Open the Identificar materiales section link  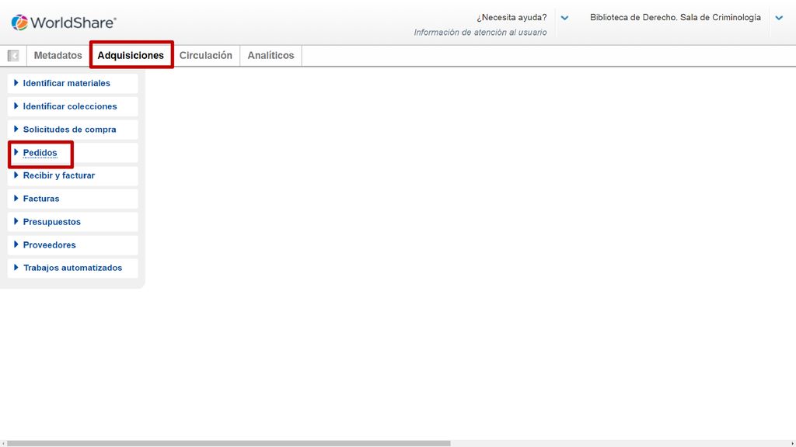pyautogui.click(x=67, y=83)
